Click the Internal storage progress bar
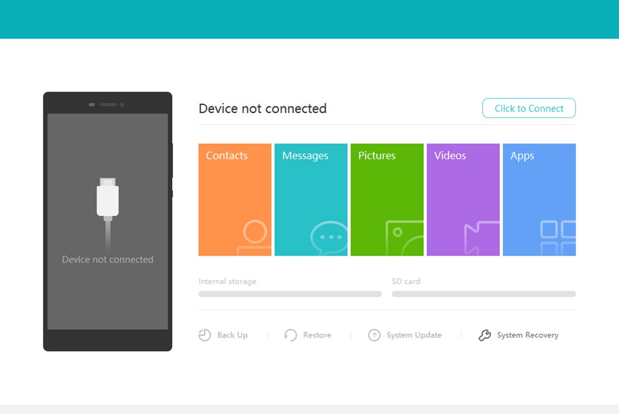 [x=290, y=294]
